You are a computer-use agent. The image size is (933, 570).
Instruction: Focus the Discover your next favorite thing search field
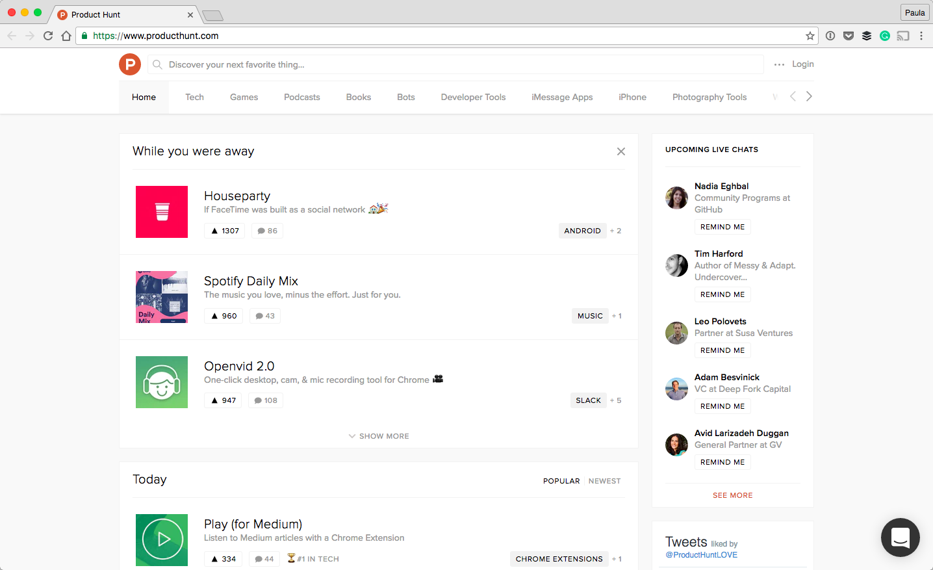coord(455,64)
